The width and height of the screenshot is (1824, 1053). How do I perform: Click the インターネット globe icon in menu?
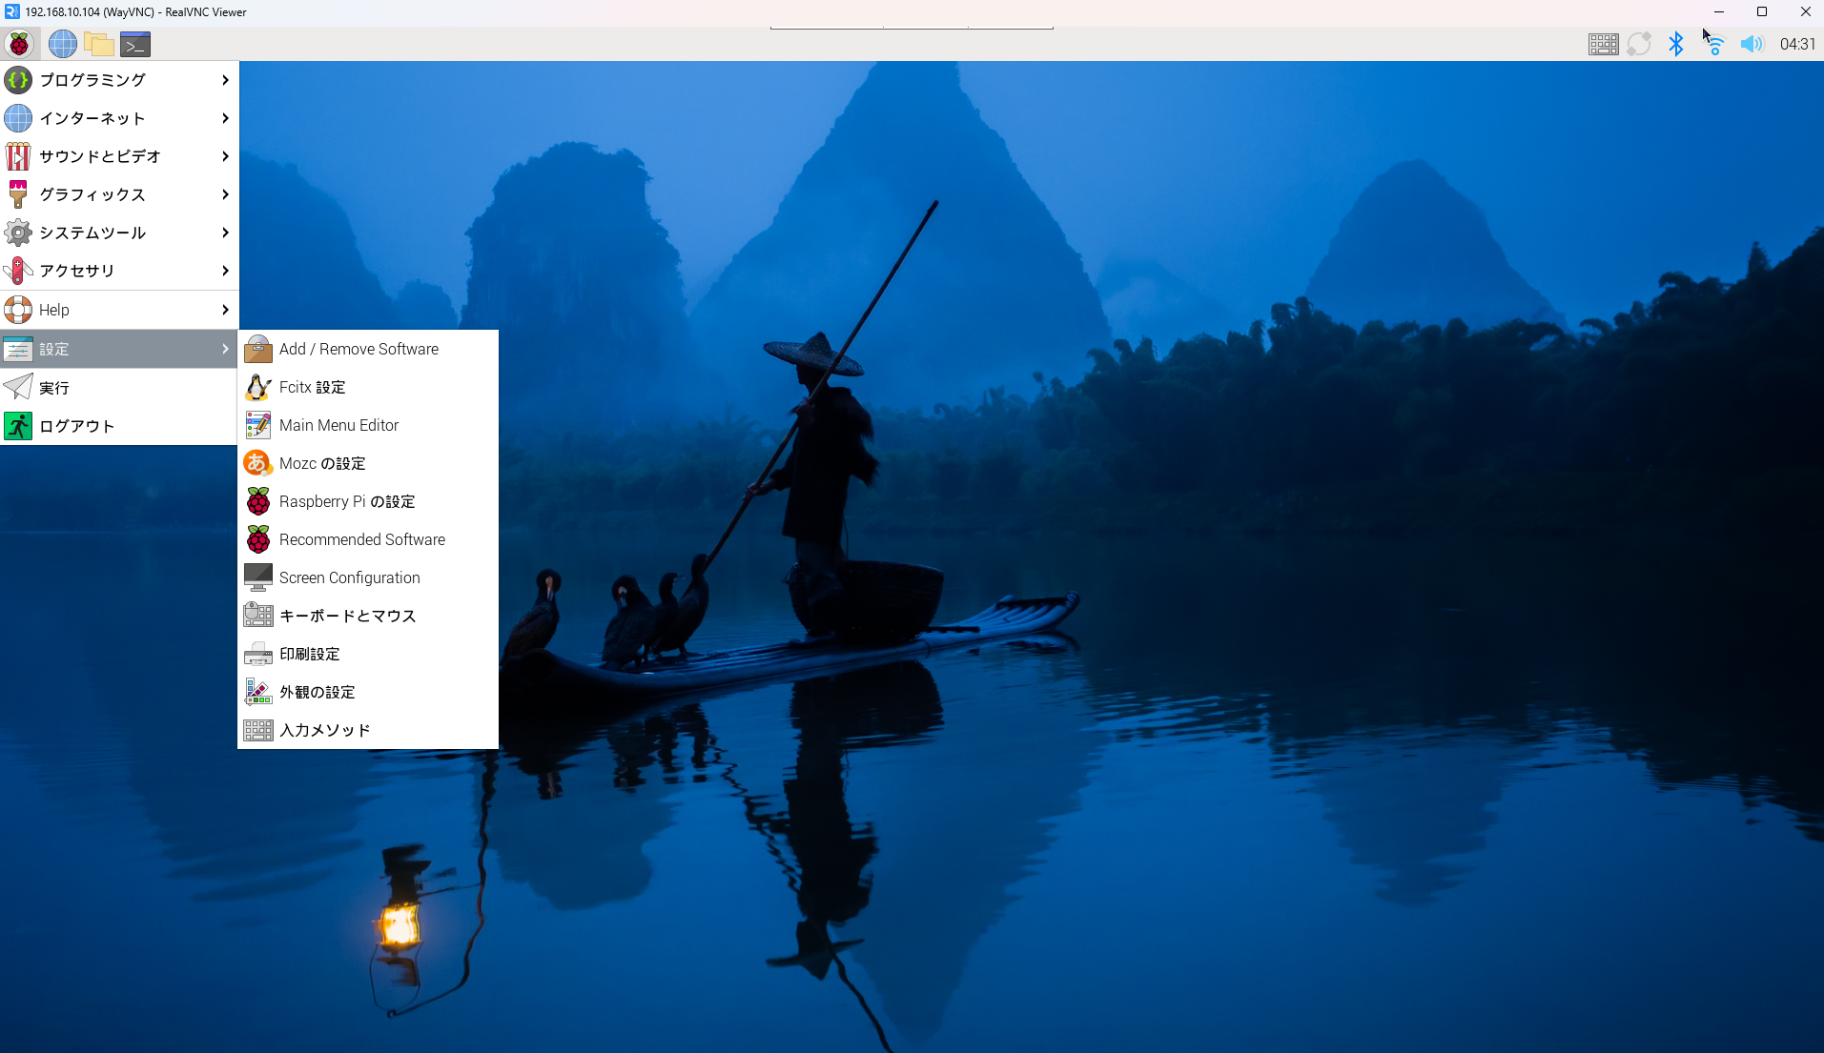(18, 118)
